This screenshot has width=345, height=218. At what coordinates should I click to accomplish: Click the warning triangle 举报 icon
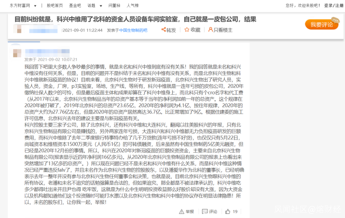(181, 211)
